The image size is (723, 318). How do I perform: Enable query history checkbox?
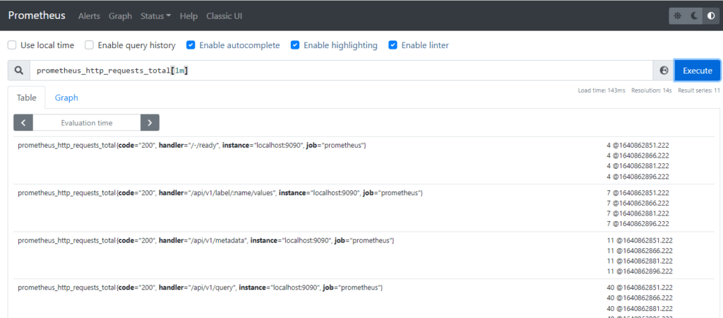pos(90,45)
